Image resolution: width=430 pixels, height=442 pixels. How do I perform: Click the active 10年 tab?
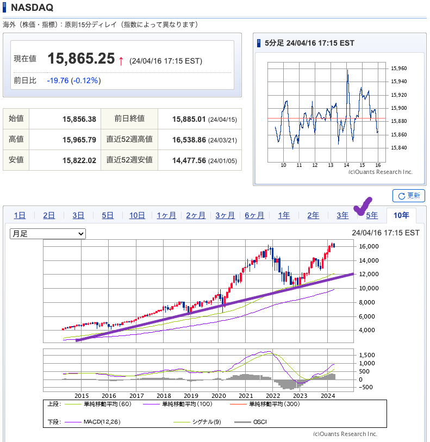(x=401, y=215)
